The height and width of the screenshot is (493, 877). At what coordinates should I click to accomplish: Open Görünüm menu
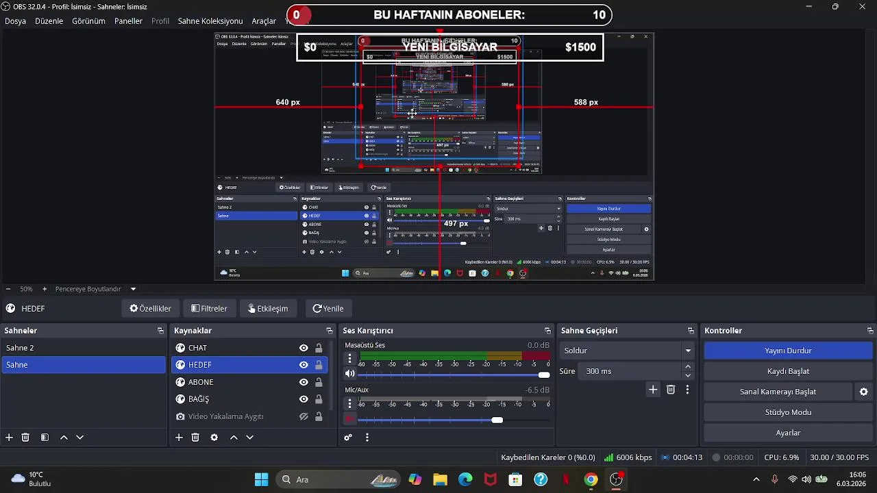point(88,21)
